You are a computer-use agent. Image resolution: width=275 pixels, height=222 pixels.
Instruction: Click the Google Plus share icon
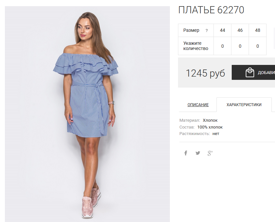[210, 153]
